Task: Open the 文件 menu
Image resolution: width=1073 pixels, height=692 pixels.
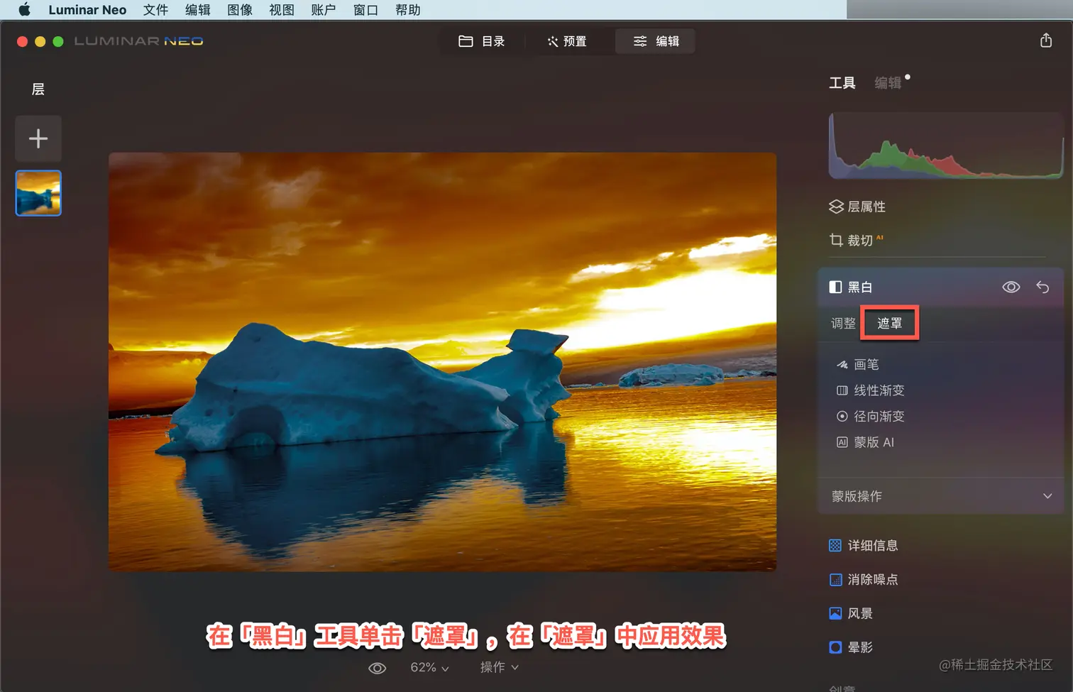Action: click(155, 10)
